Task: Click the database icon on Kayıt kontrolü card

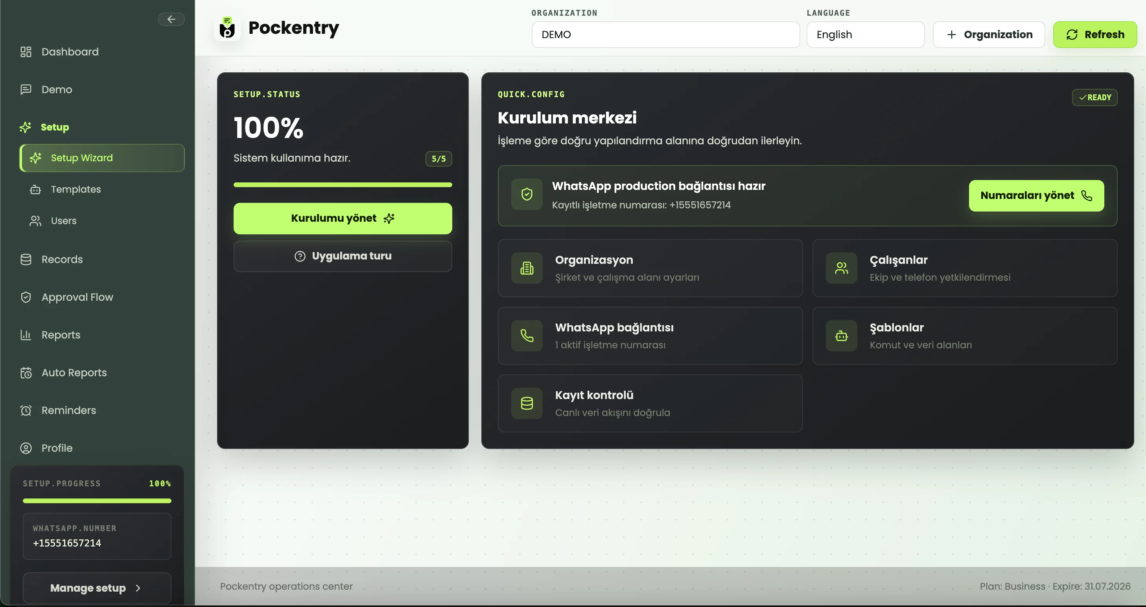Action: [x=527, y=403]
